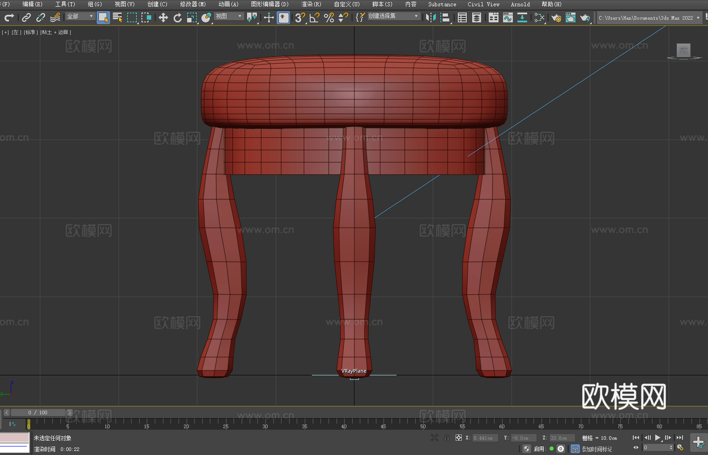Screen dimensions: 708x455
Task: Click Select and Manipulate icon
Action: tap(269, 17)
